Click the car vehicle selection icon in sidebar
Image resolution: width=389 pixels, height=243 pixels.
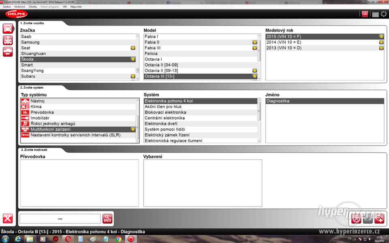8,28
